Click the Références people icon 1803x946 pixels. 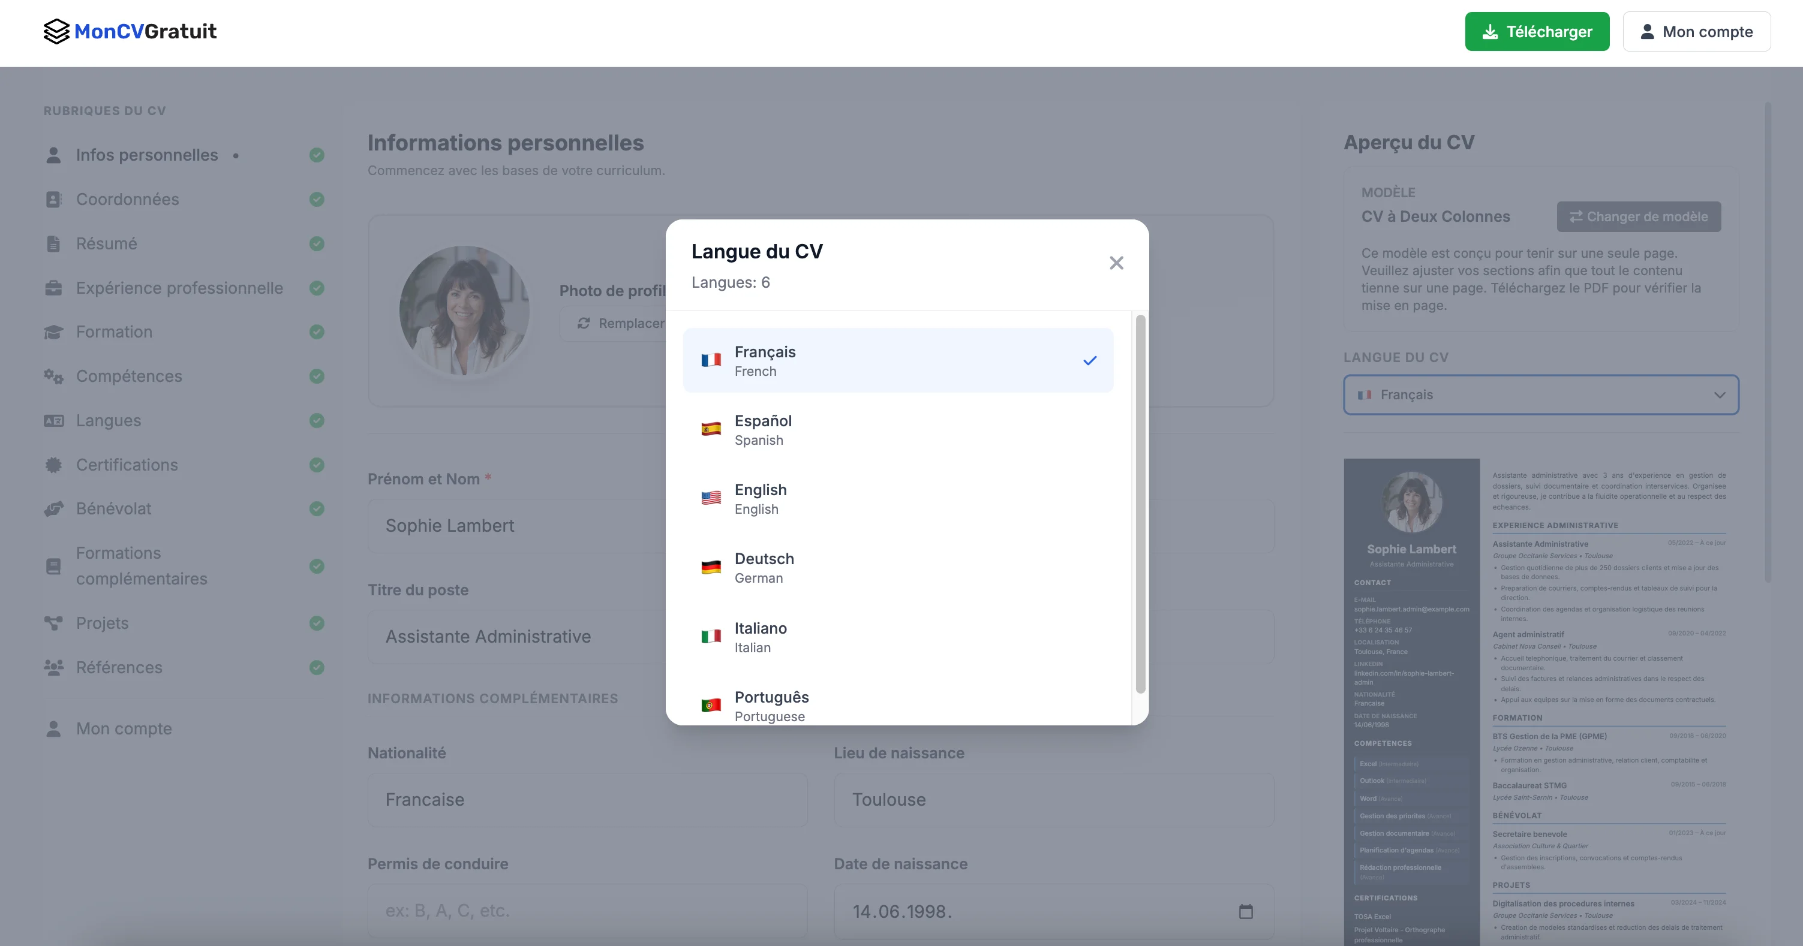click(55, 667)
